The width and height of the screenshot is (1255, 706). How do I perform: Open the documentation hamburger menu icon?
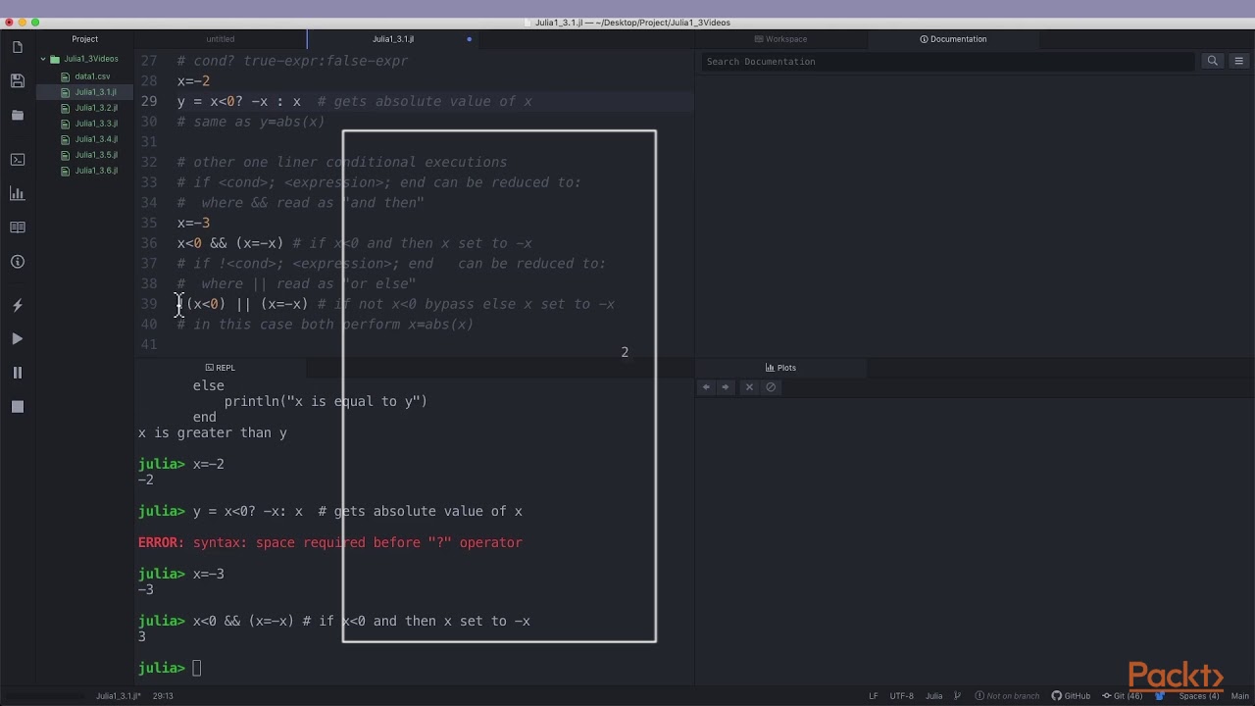[1238, 61]
